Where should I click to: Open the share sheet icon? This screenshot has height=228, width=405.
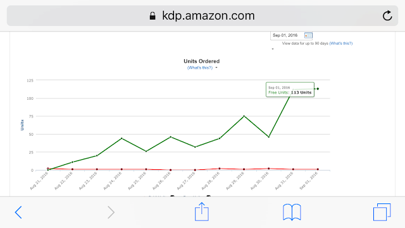pyautogui.click(x=202, y=212)
